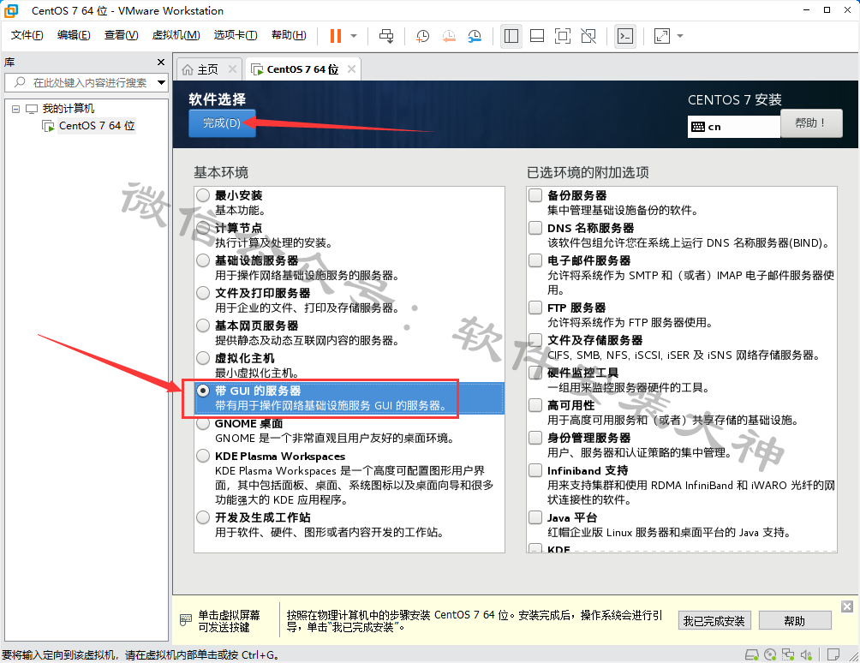860x663 pixels.
Task: Open the 查看(V) menu
Action: coord(121,35)
